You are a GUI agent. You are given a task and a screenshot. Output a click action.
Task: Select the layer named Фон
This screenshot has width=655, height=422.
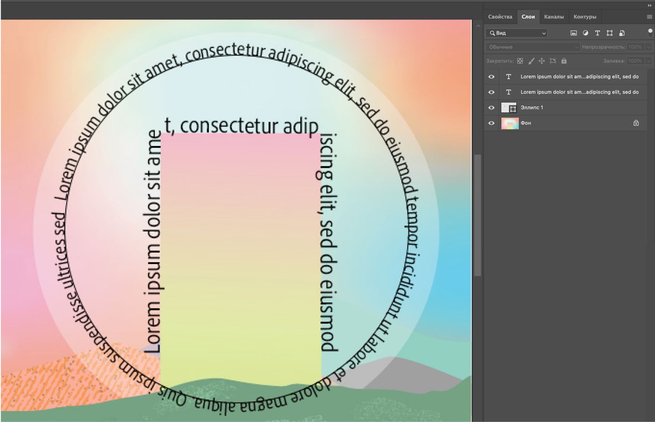tap(526, 123)
